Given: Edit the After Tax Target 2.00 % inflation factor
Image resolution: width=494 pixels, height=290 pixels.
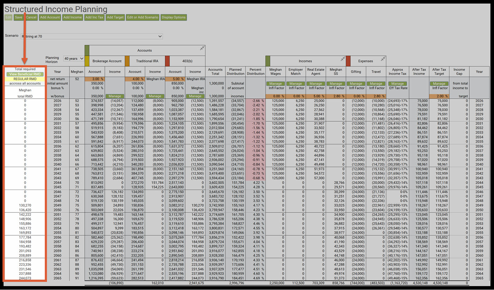Looking at the screenshot, I should 439,96.
